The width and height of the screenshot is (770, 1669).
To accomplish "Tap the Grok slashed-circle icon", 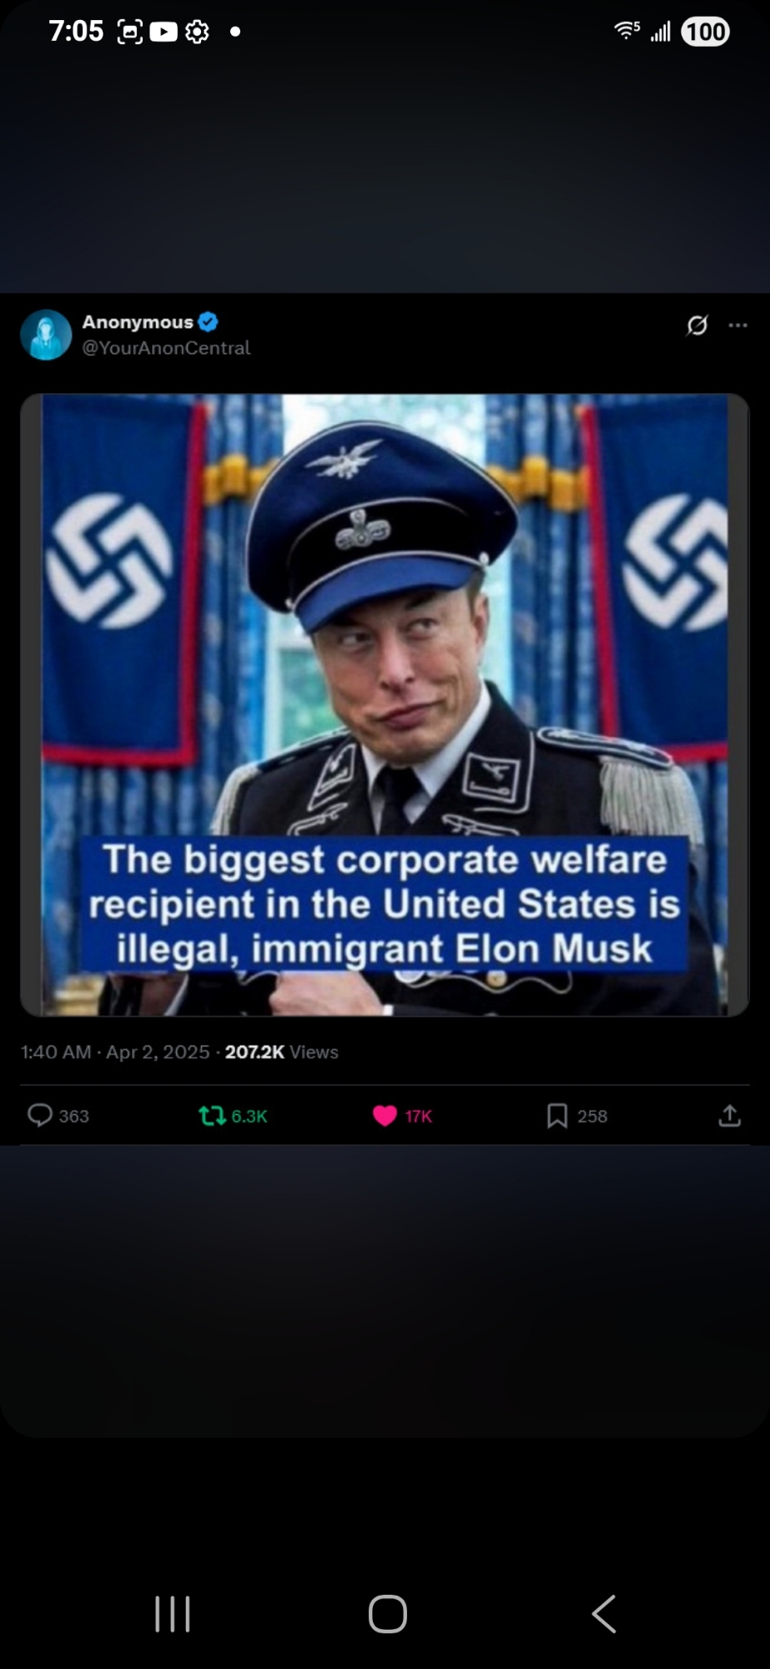I will coord(697,325).
